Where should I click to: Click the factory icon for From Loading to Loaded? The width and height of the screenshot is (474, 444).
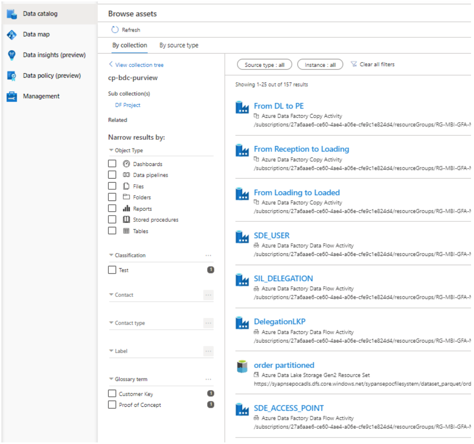pyautogui.click(x=242, y=194)
